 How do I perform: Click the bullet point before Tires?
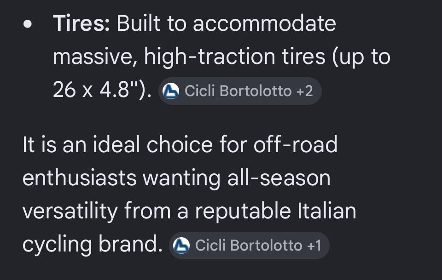tap(28, 24)
